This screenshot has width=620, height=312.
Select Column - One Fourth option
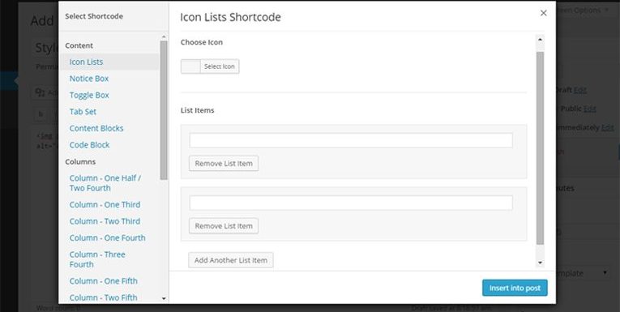click(x=108, y=237)
